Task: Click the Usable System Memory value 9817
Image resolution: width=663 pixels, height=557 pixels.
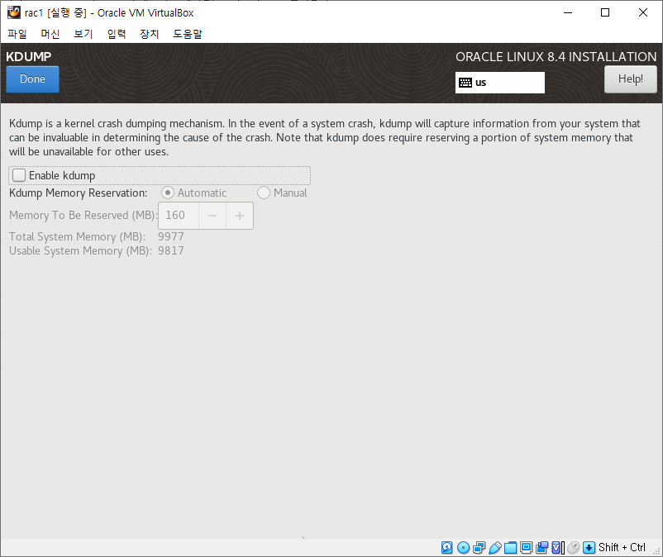Action: tap(171, 250)
